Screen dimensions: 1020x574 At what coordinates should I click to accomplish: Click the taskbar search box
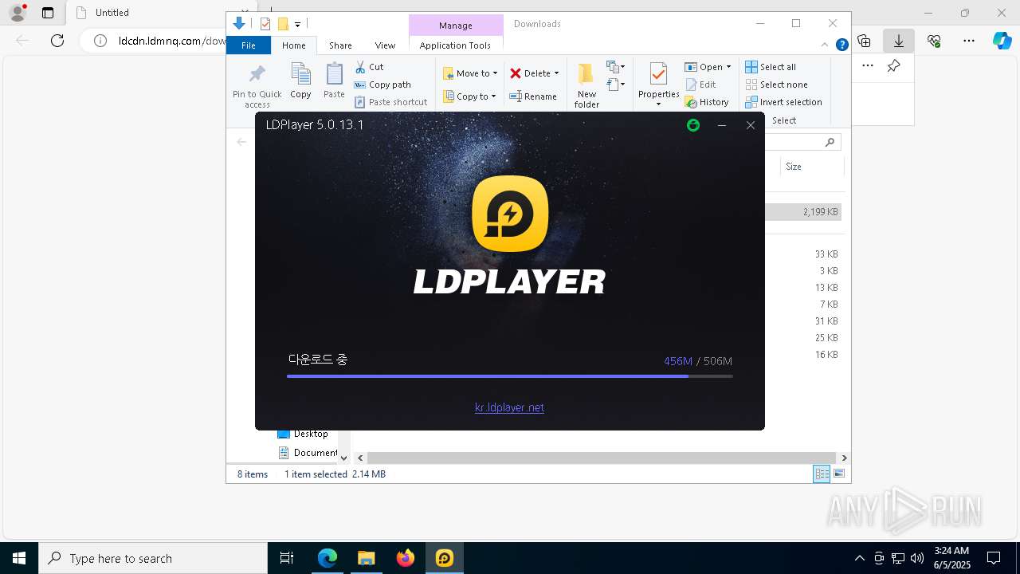(x=153, y=558)
